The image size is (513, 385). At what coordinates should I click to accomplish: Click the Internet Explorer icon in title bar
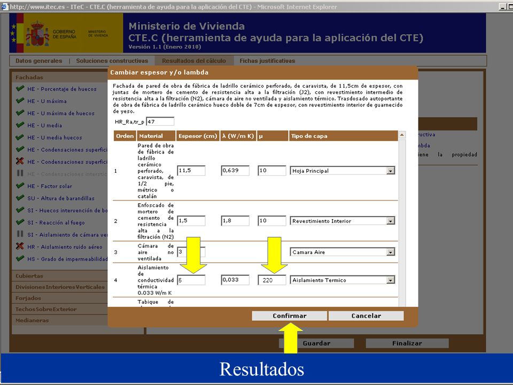[5, 6]
